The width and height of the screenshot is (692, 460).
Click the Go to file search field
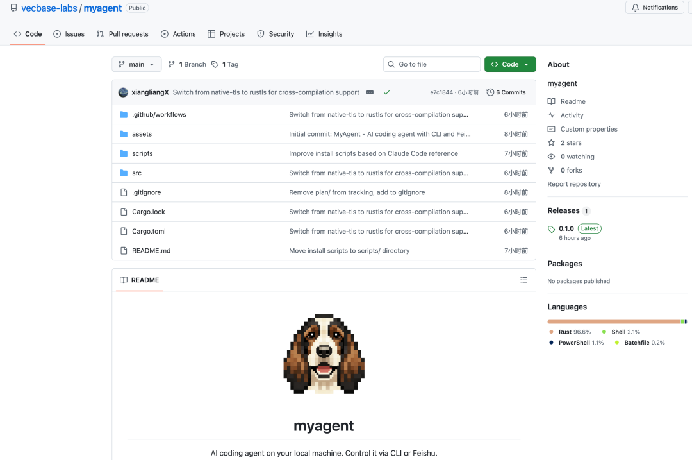coord(432,64)
